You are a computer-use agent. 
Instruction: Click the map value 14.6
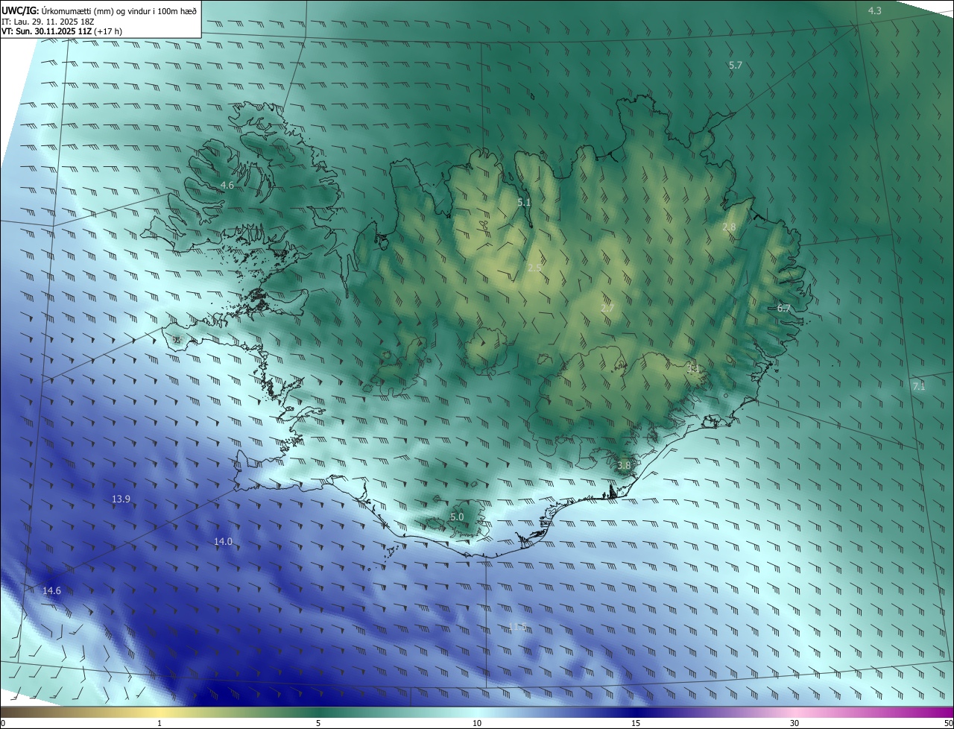pos(51,590)
